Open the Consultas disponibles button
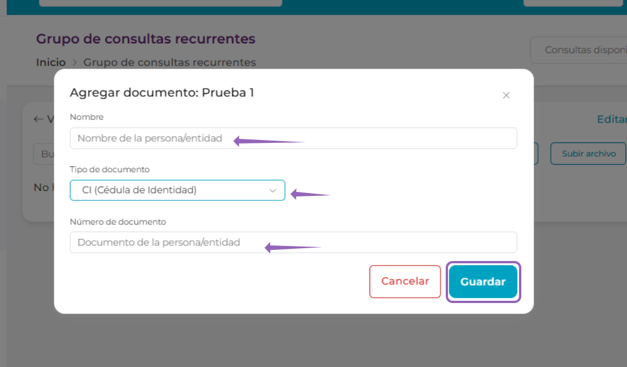 point(579,50)
